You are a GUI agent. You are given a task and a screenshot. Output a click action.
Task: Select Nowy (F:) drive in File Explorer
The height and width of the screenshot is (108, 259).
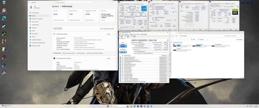(x=182, y=50)
